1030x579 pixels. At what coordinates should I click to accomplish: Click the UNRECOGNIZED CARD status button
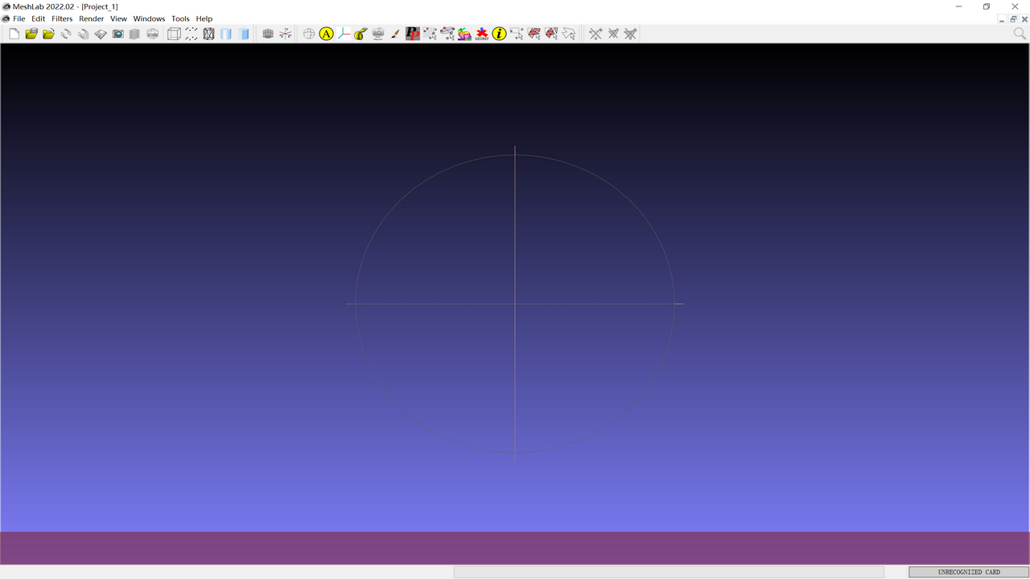click(969, 572)
